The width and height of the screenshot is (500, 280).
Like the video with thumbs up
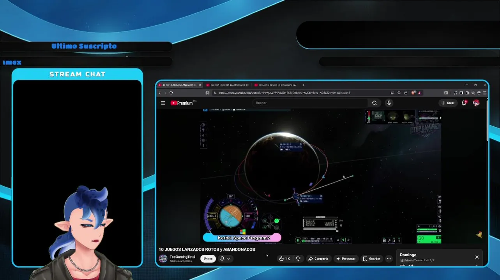(284, 259)
